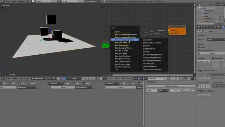This screenshot has height=127, width=225.
Task: Open the Object Mode dropdown
Action: pos(39,78)
